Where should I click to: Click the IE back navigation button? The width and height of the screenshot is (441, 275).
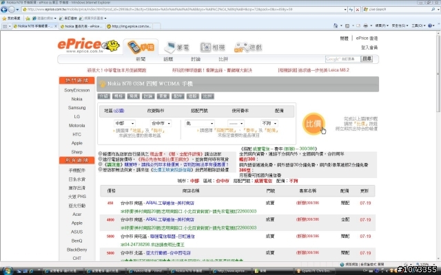[4, 10]
